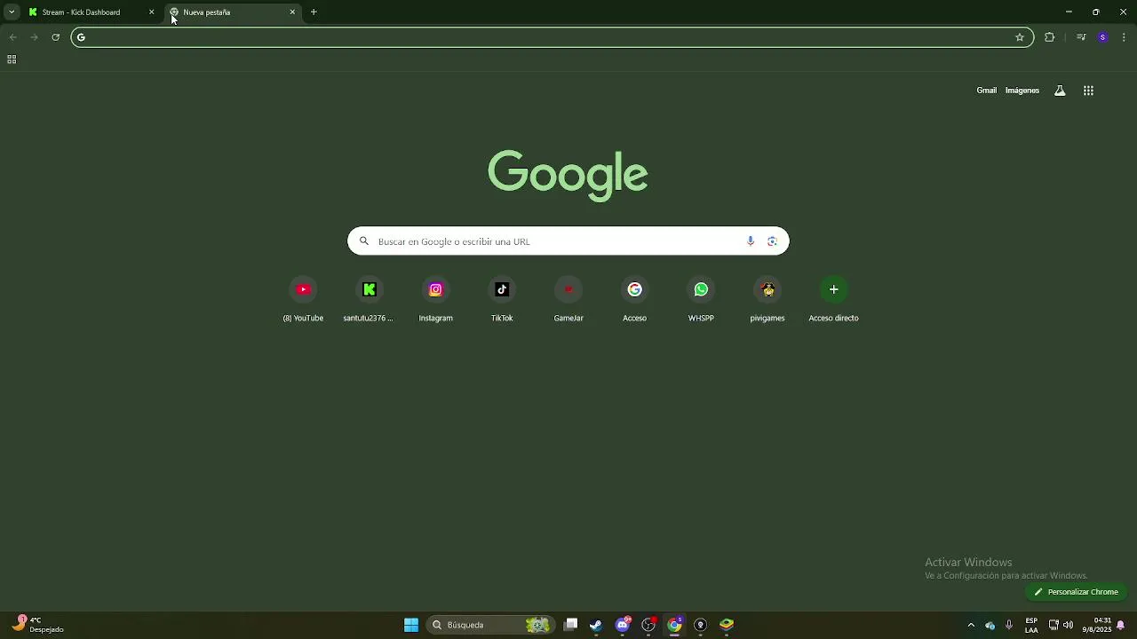
Task: Open the Windows Start menu
Action: point(411,625)
